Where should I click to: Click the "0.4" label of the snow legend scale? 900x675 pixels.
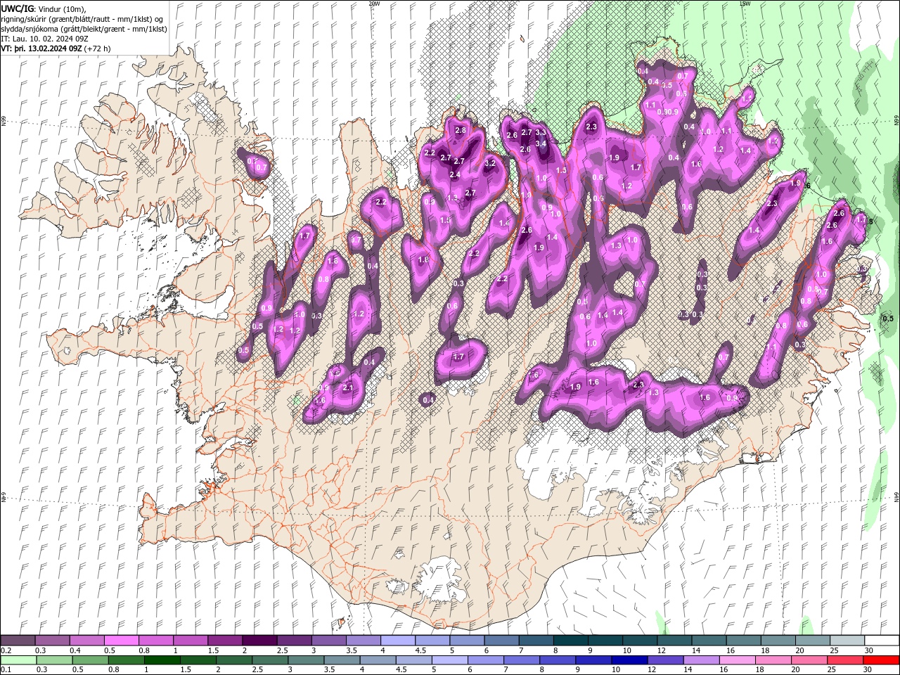pyautogui.click(x=75, y=650)
